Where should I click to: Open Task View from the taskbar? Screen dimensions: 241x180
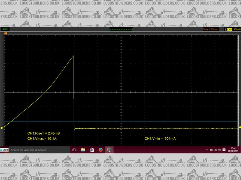pos(74,150)
